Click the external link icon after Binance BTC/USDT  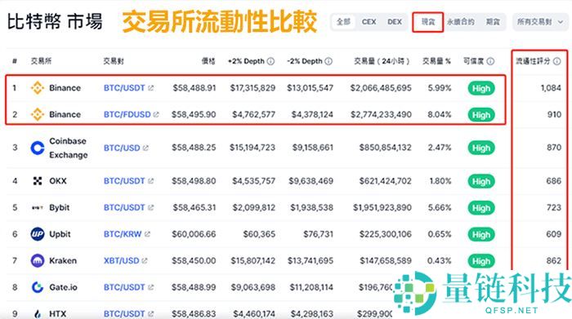[150, 88]
